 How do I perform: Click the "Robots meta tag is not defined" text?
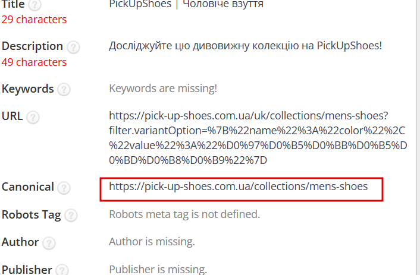point(184,214)
